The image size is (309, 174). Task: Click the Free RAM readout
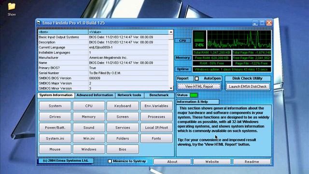[212, 58]
